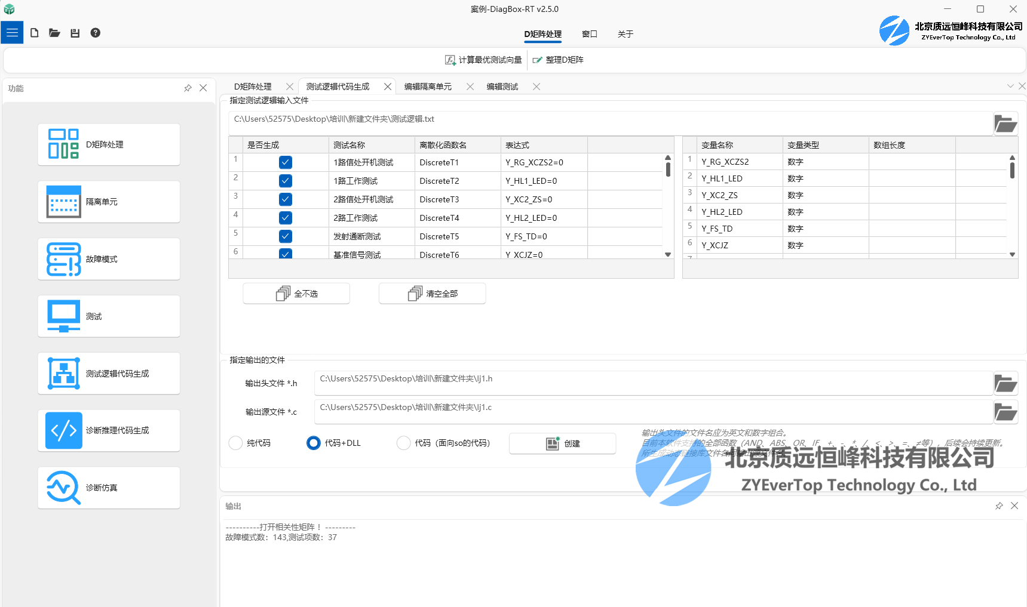Uncheck 基准信号测试 generate checkbox
Viewport: 1027px width, 607px height.
[286, 254]
